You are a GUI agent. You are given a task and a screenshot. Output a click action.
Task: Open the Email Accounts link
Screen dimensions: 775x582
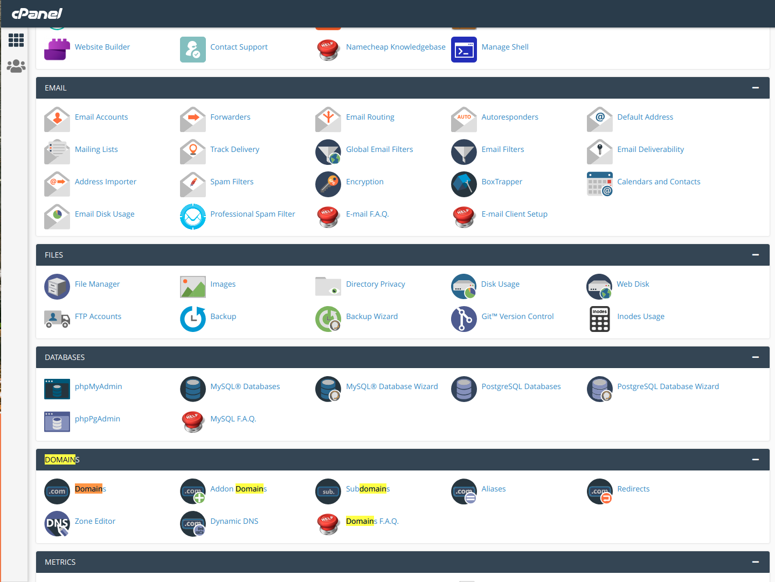point(101,117)
